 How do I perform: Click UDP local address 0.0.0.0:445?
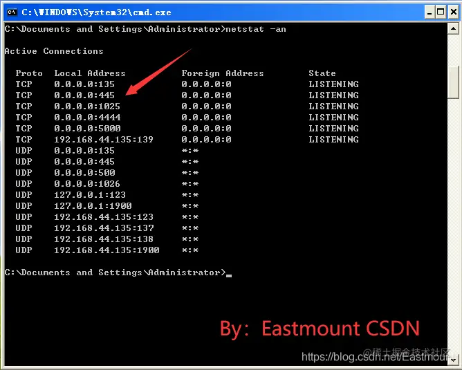click(84, 162)
